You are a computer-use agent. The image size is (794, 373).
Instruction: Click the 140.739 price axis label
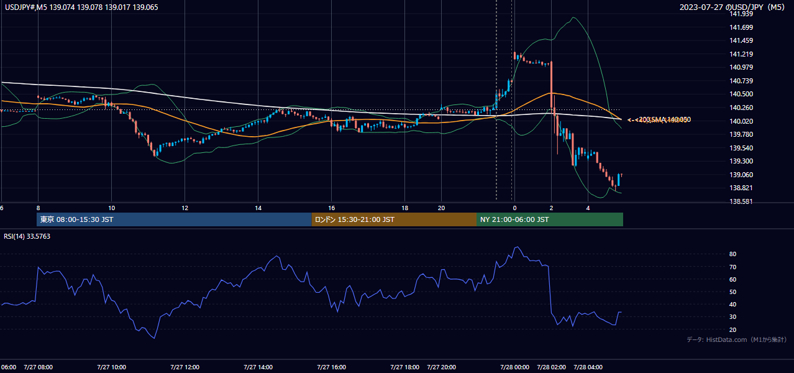click(x=741, y=81)
